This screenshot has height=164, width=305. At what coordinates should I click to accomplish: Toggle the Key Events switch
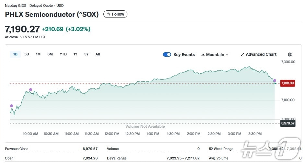(167, 54)
